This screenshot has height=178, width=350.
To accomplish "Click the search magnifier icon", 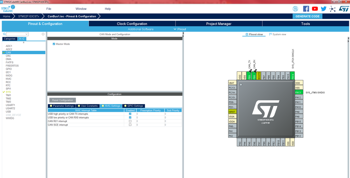I will 5,34.
